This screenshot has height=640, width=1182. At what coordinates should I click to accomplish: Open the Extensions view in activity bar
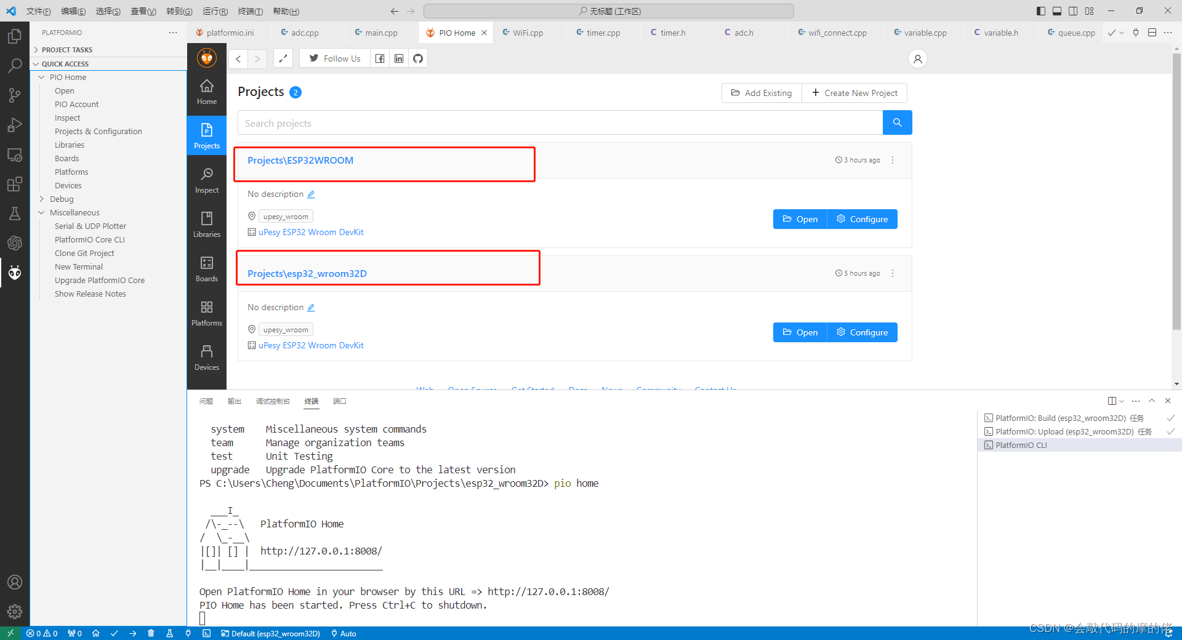point(15,184)
